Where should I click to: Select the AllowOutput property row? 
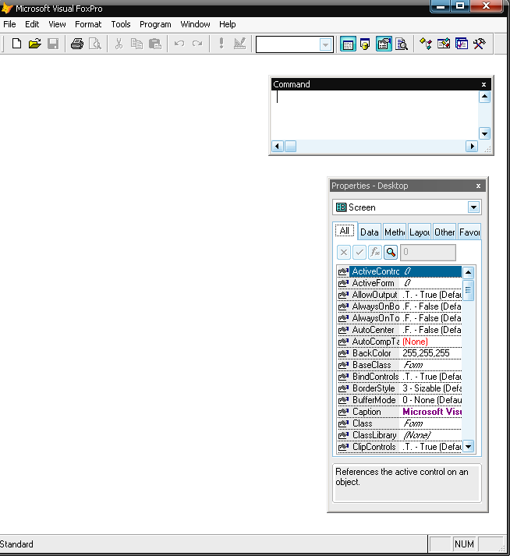pos(400,295)
